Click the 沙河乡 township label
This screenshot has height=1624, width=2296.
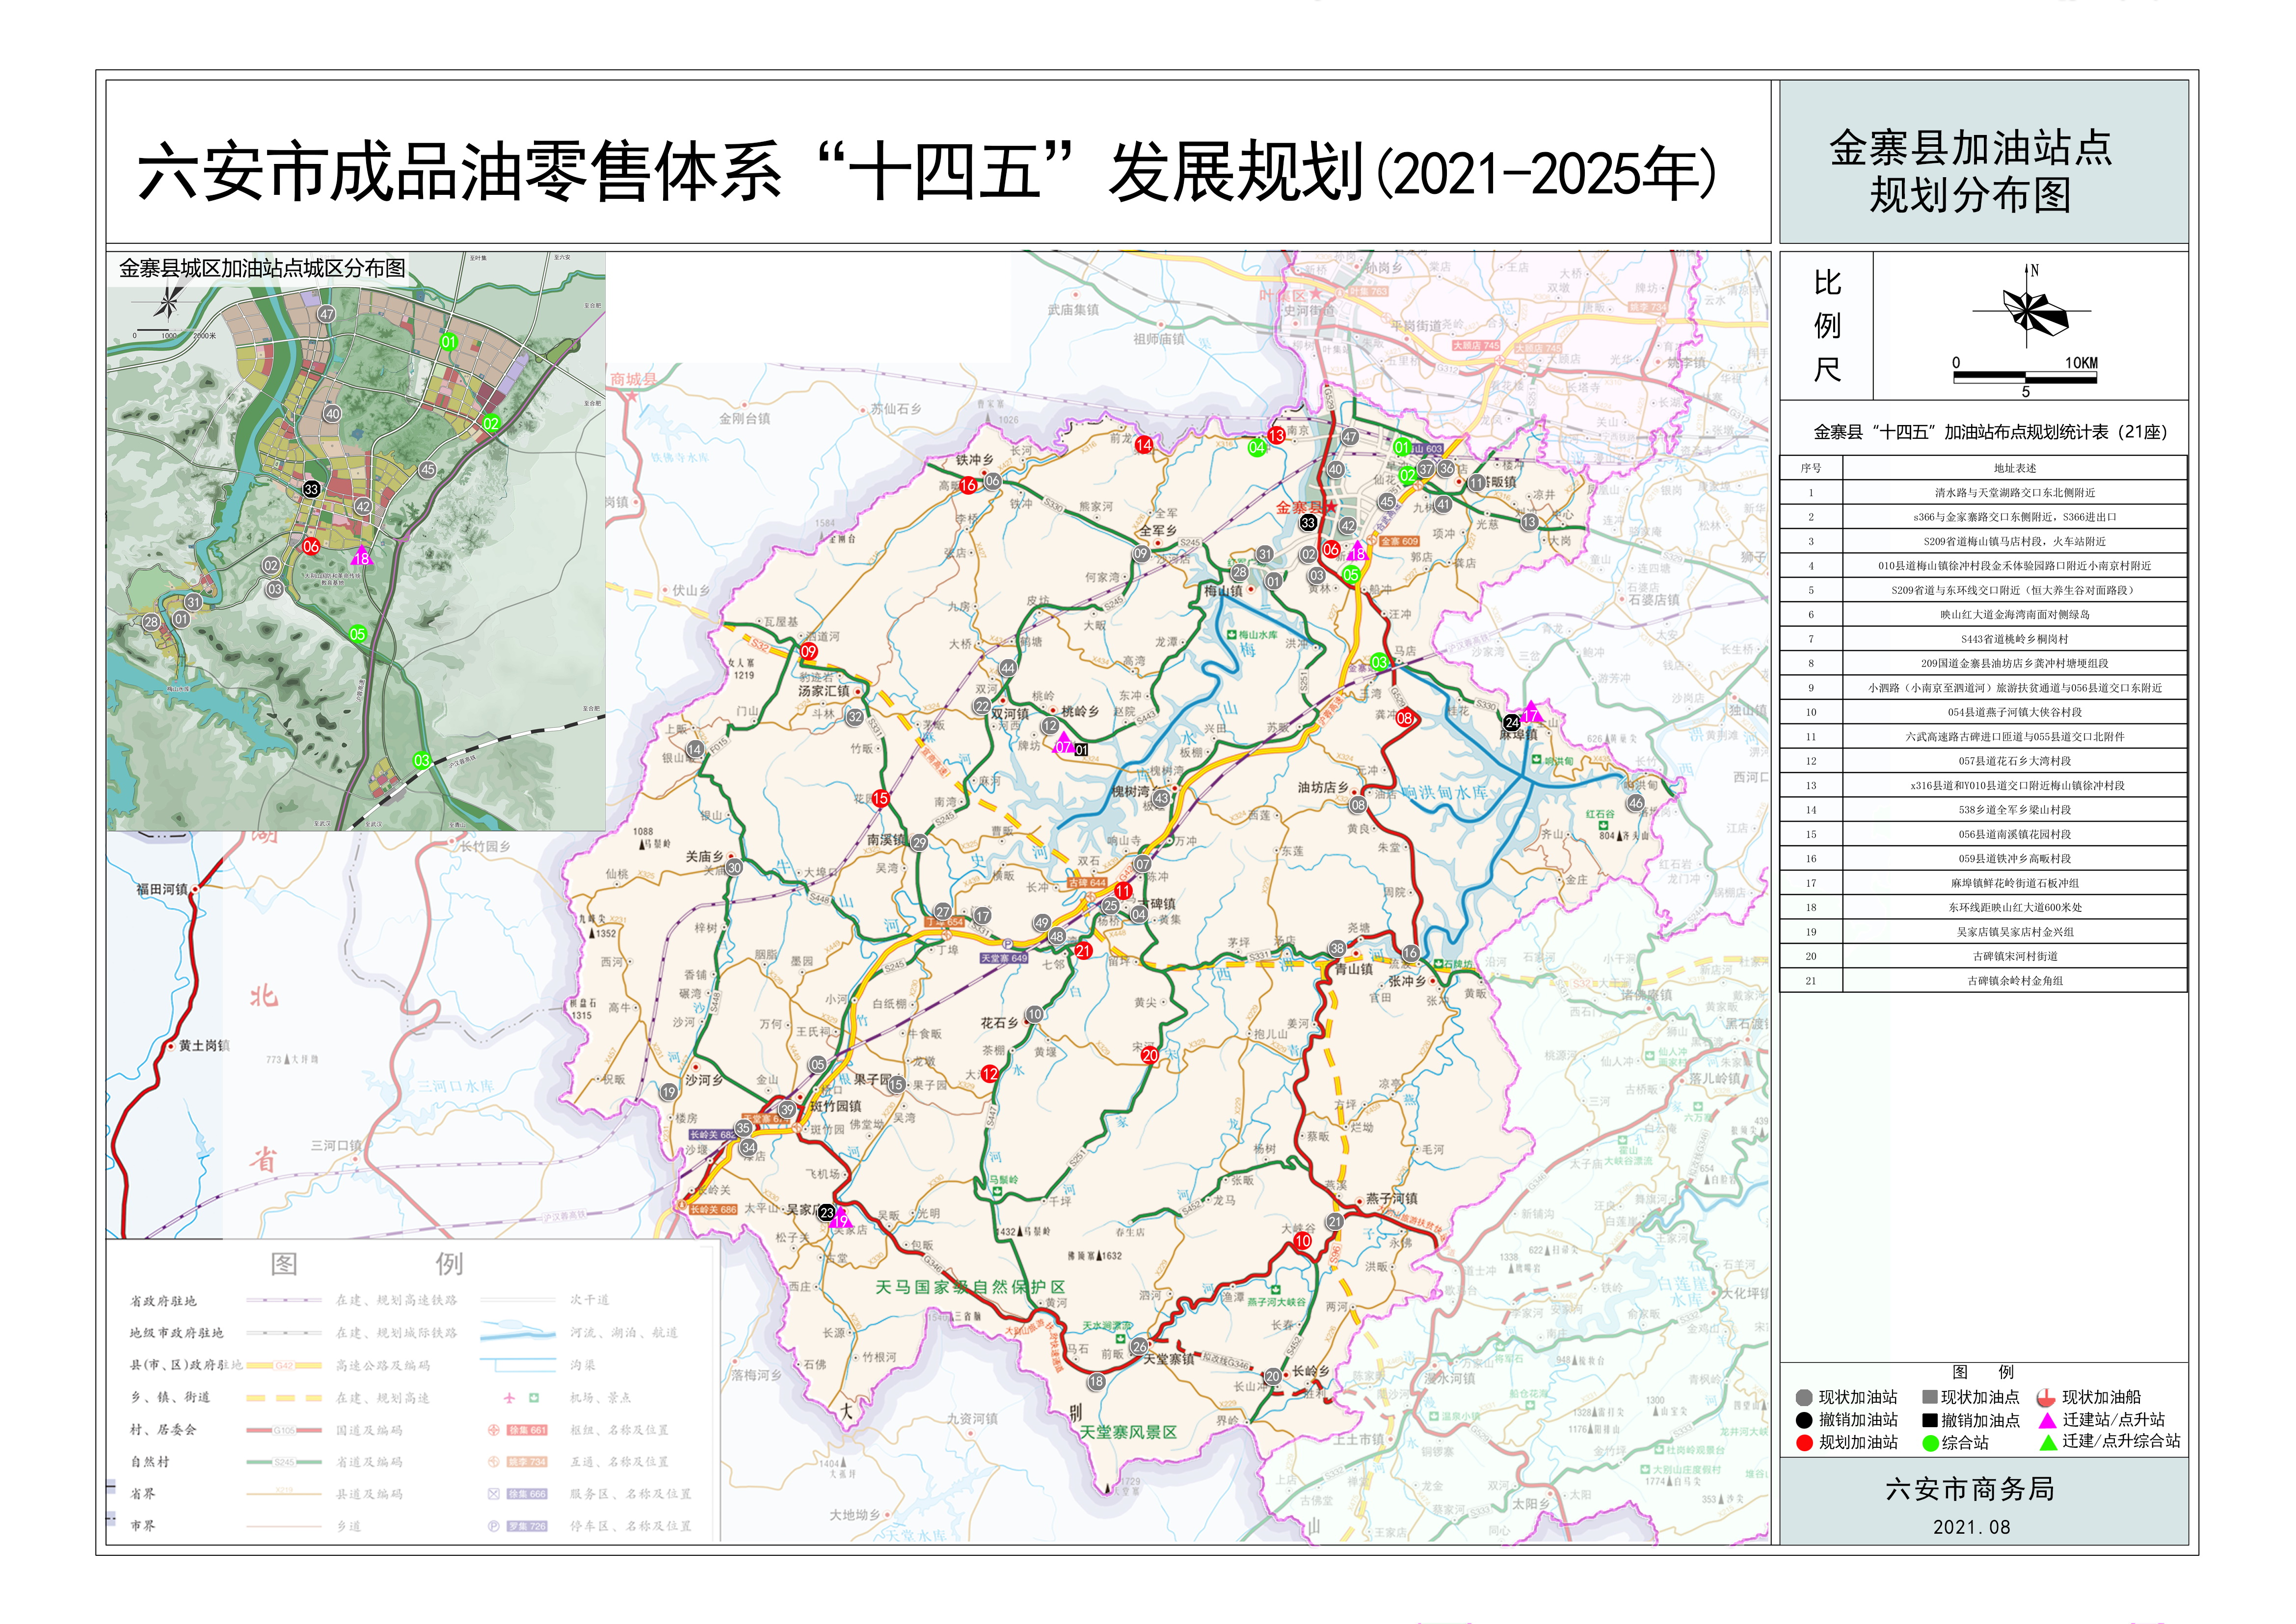pyautogui.click(x=704, y=1080)
